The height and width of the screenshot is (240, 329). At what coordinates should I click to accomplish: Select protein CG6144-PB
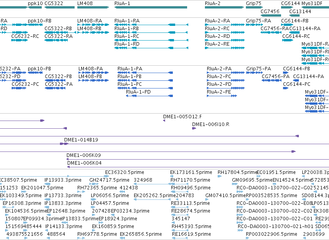297,69
